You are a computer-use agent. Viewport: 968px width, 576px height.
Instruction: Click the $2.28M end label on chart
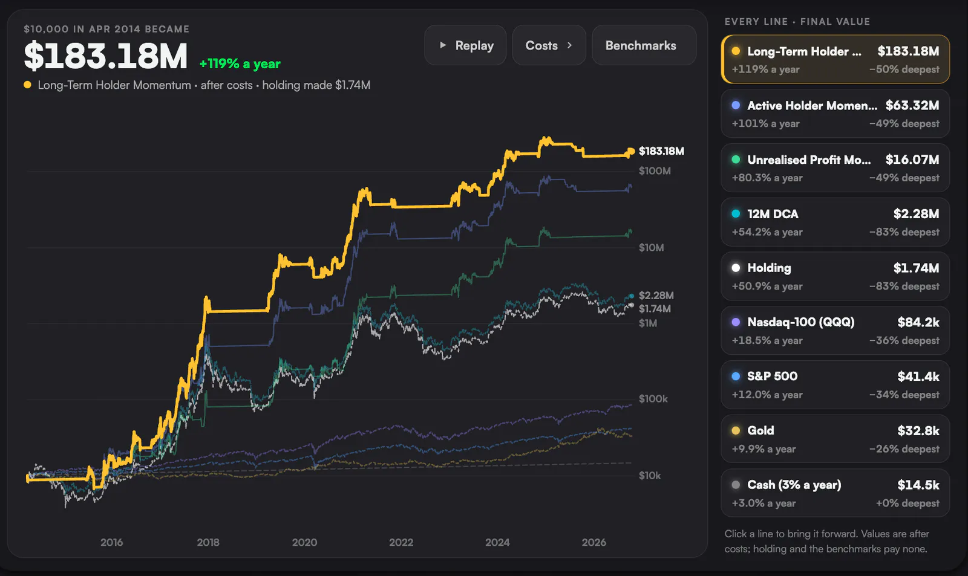(656, 296)
